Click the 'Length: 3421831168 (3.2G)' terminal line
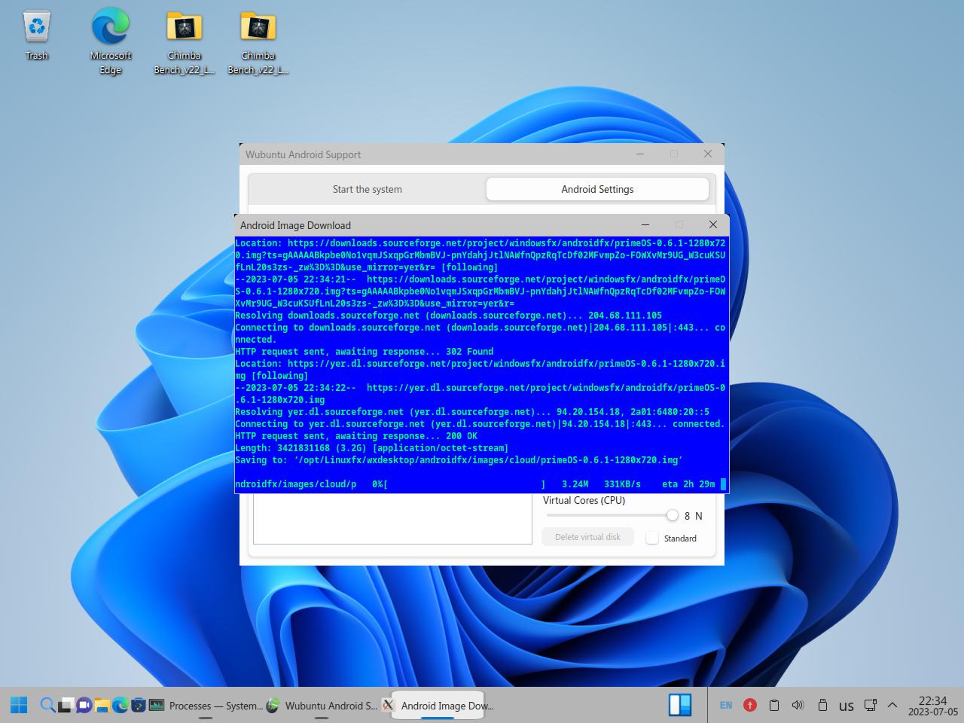Screen dimensions: 964x723 point(371,448)
